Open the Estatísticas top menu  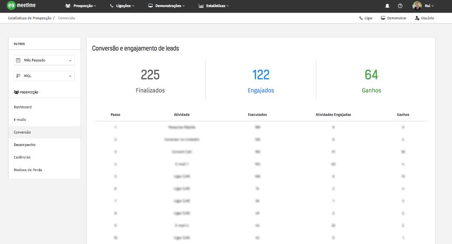(214, 6)
